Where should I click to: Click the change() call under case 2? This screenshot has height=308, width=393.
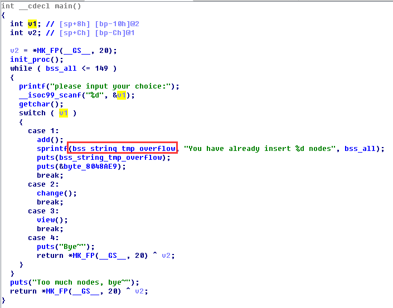point(56,193)
